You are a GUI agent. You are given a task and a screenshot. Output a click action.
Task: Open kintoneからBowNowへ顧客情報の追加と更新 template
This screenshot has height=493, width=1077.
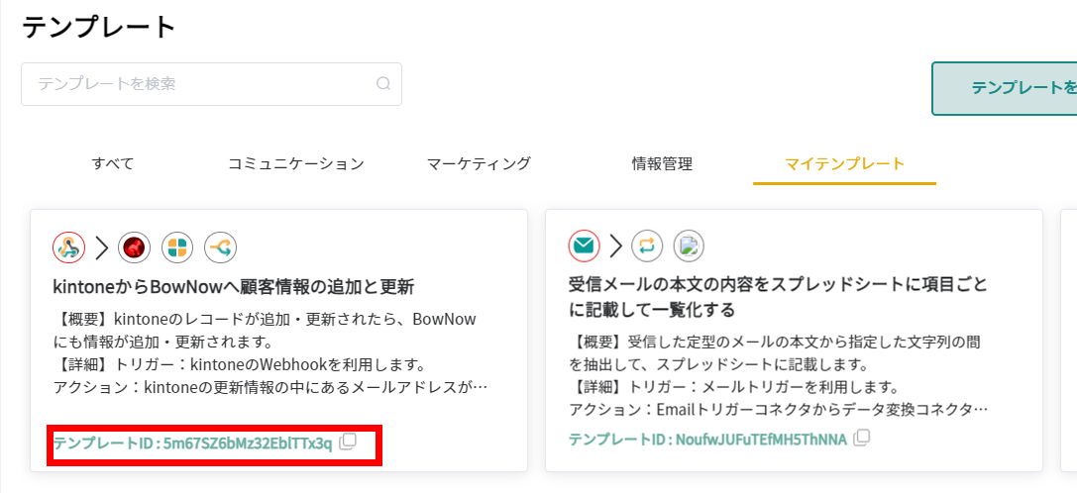233,287
